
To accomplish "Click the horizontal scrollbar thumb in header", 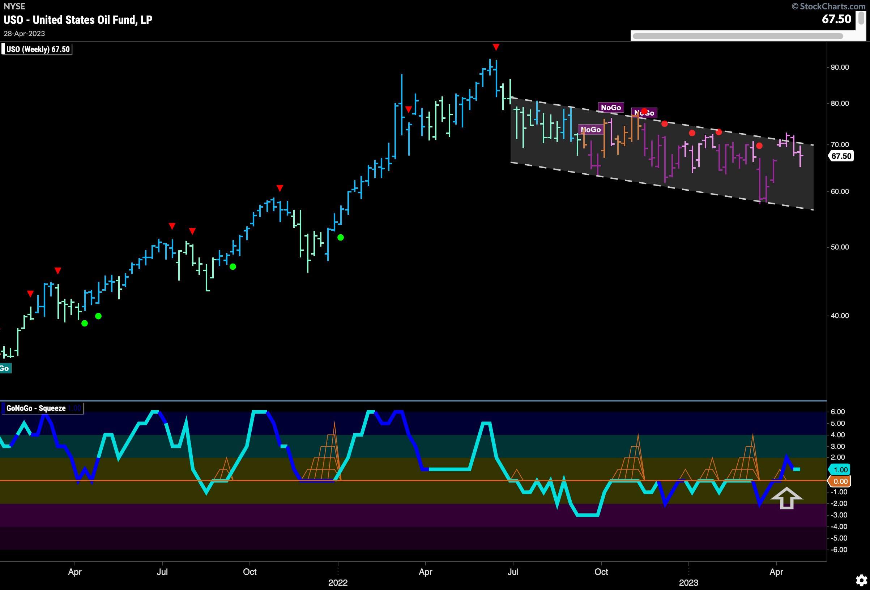I will [738, 36].
